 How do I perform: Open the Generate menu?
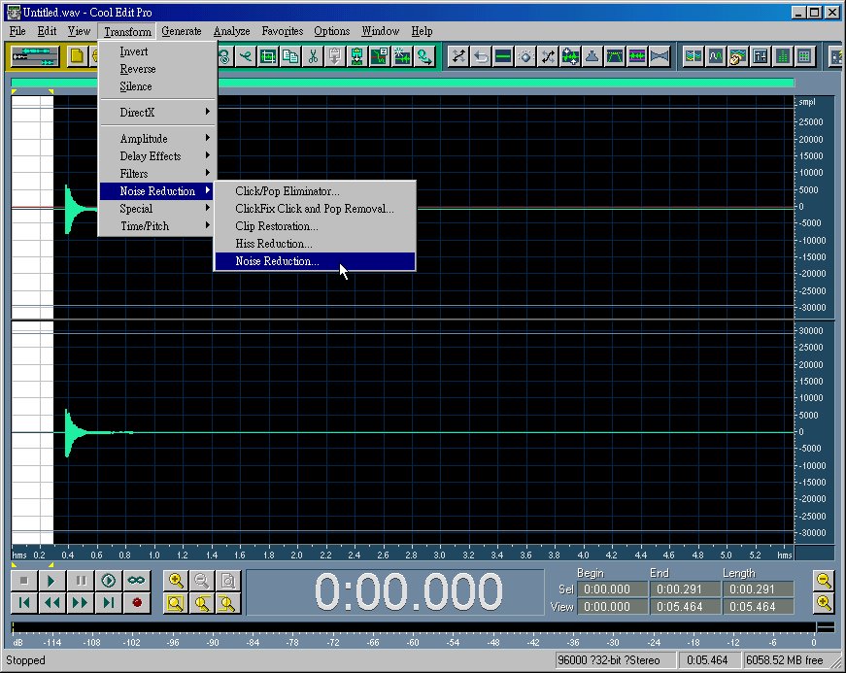point(182,31)
